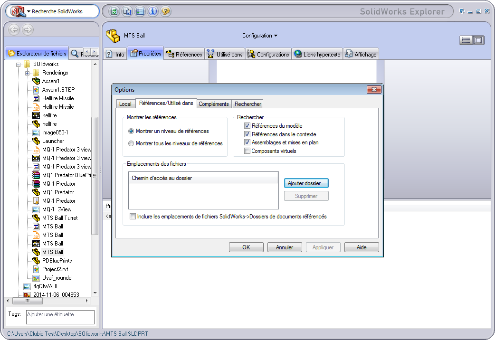Viewport: 495px width, 340px height.
Task: Click the Ajouter dossier button
Action: point(306,183)
